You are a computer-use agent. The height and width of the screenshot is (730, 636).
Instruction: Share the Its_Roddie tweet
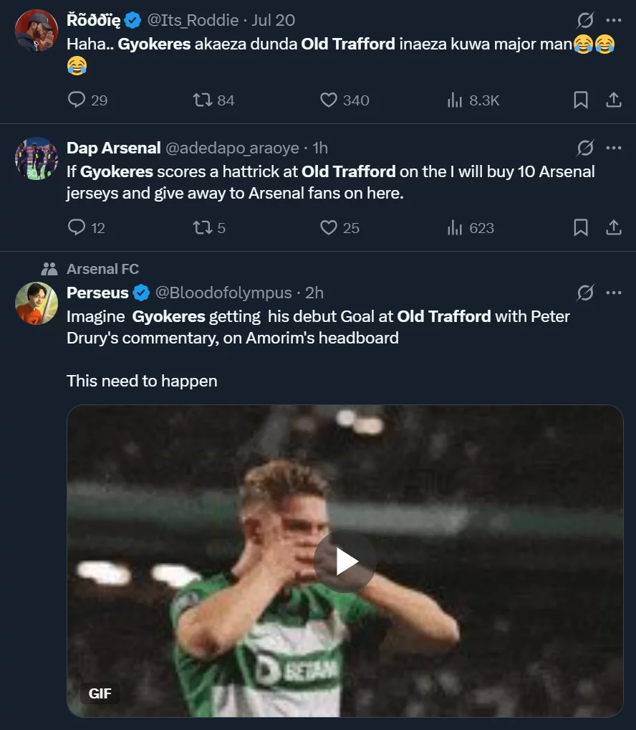[x=614, y=100]
